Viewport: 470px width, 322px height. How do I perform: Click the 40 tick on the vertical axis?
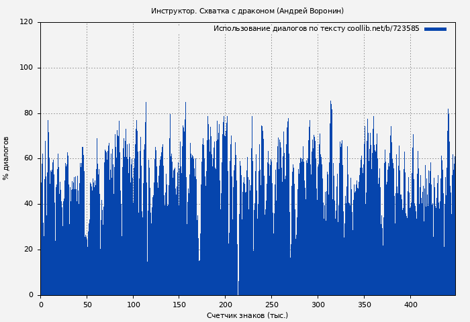29,204
